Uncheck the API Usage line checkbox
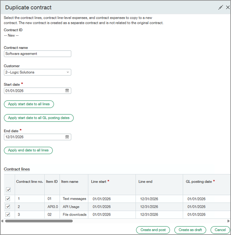 click(8, 206)
